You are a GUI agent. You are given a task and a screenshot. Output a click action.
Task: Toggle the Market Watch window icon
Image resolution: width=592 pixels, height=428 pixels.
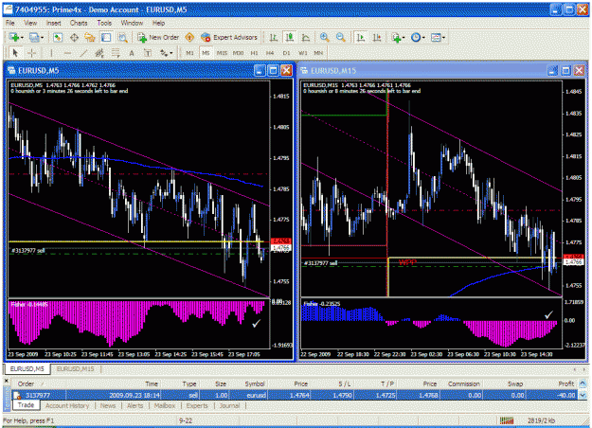click(x=58, y=37)
